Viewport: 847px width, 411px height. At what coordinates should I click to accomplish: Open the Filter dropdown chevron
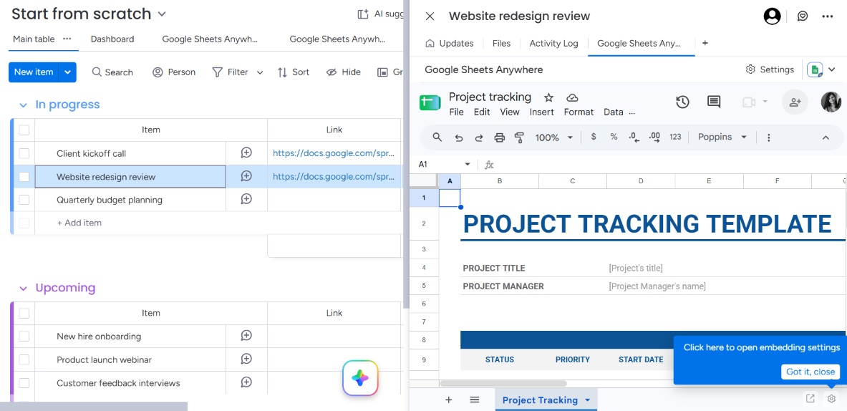(260, 72)
